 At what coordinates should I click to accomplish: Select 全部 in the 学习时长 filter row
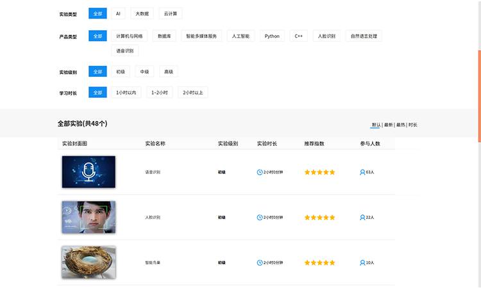tap(97, 92)
